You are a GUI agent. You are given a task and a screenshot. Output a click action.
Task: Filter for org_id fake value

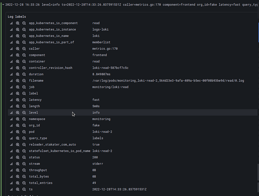pyautogui.click(x=18, y=126)
